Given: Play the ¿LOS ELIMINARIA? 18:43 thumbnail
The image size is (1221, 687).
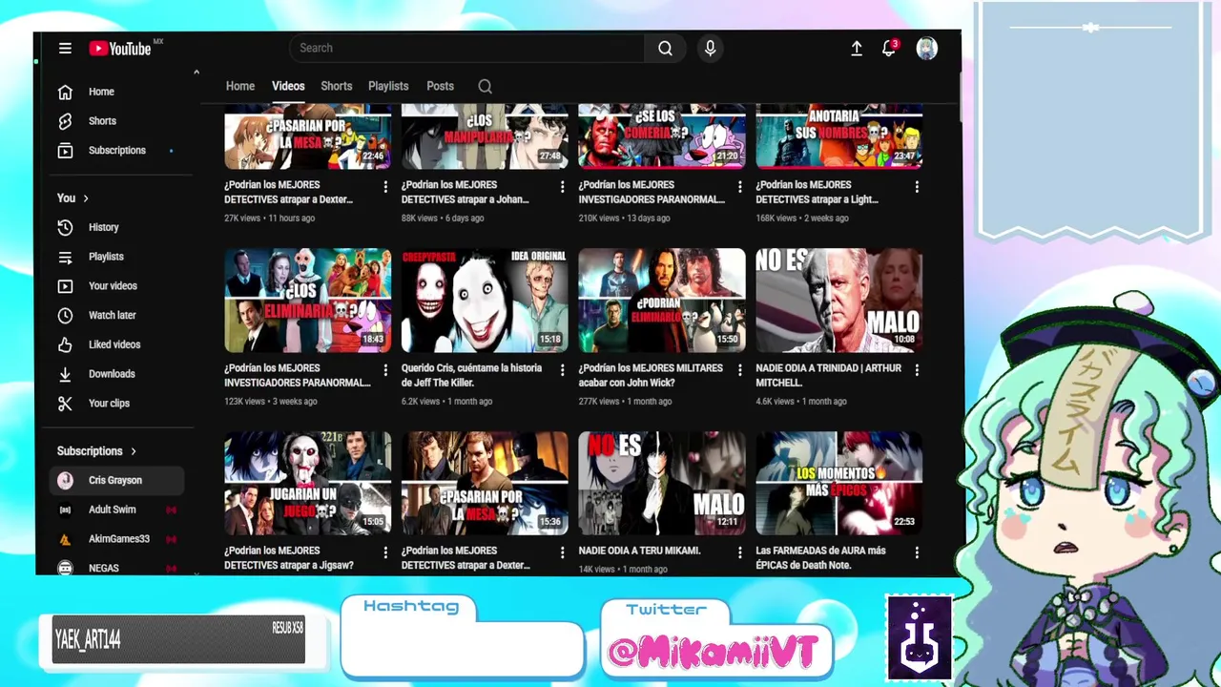Looking at the screenshot, I should point(307,301).
